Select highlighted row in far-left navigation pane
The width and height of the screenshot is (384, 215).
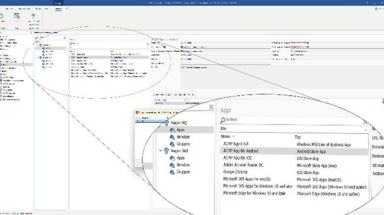point(16,65)
